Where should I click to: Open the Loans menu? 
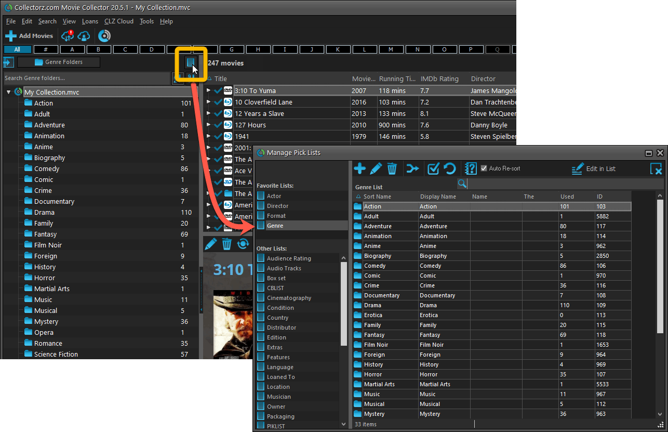pyautogui.click(x=90, y=21)
